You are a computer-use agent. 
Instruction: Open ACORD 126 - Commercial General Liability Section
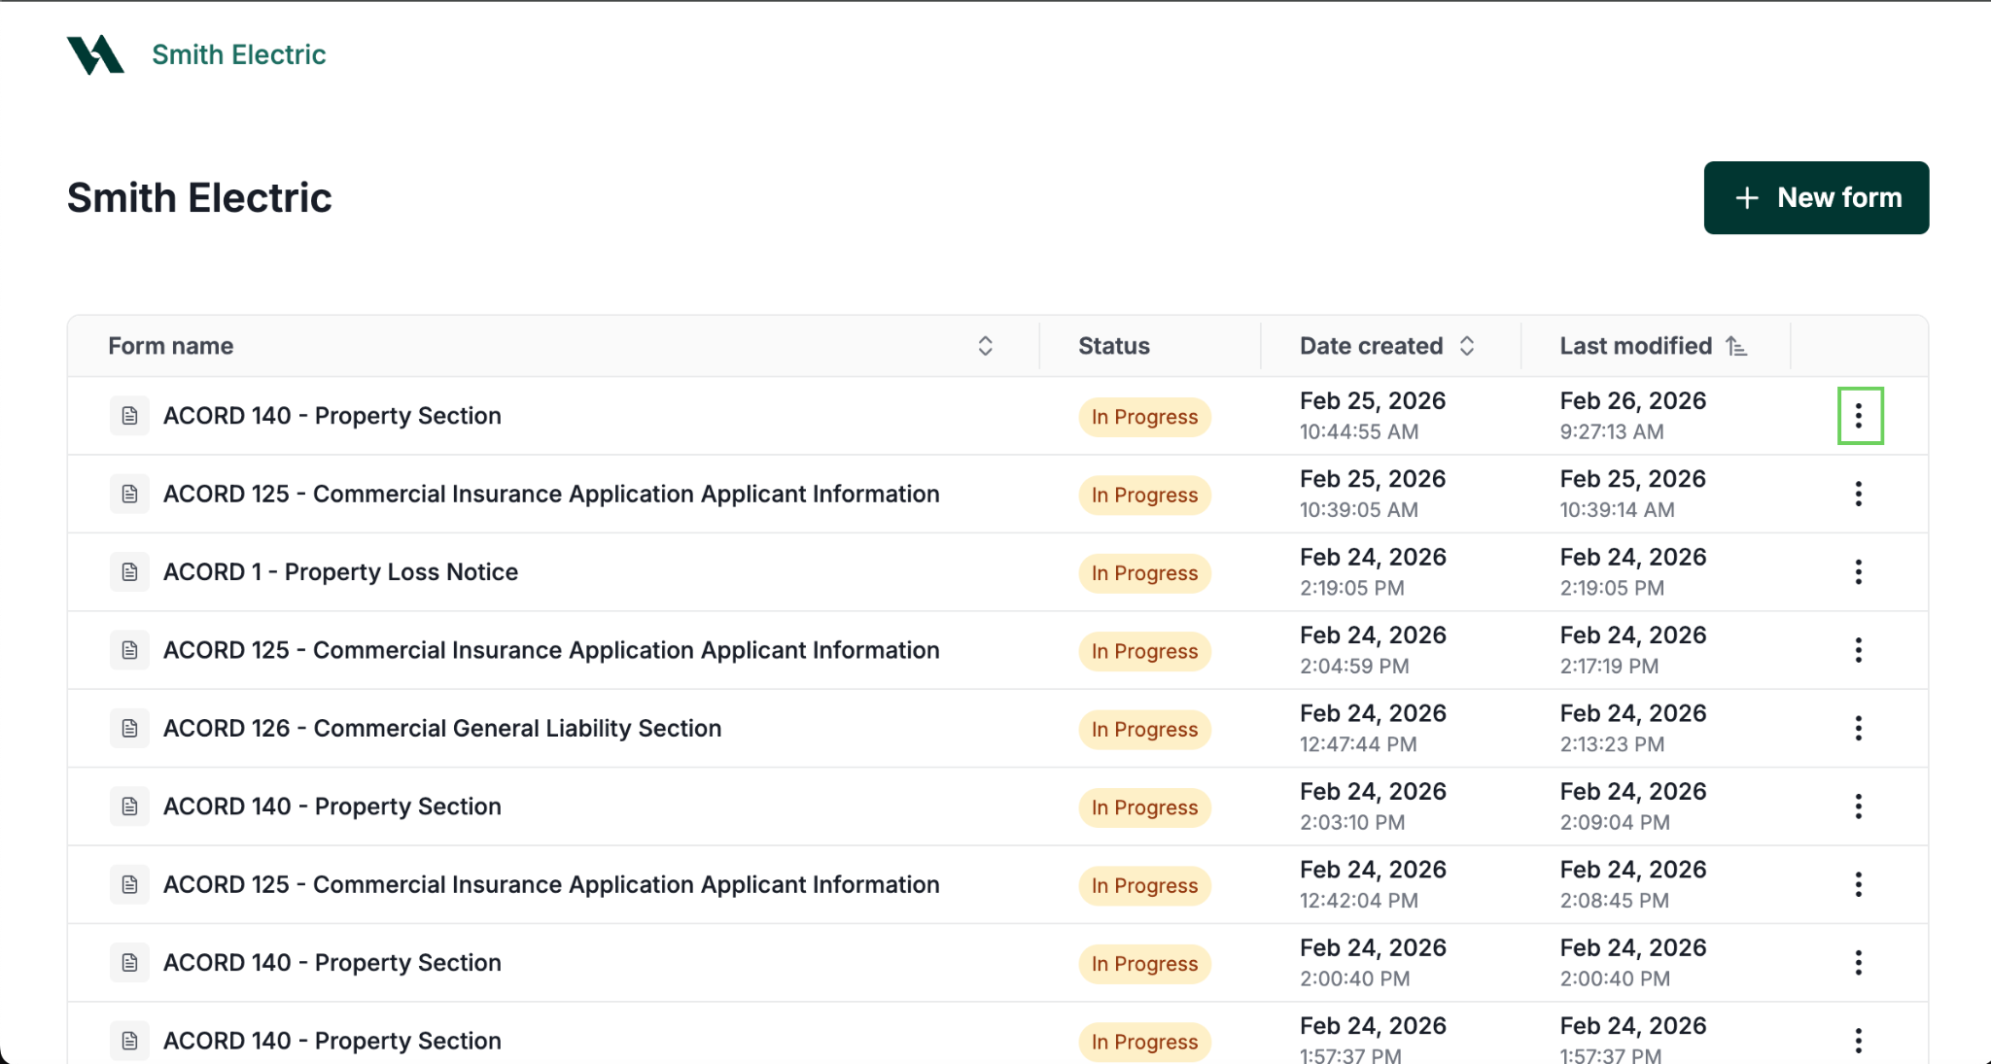click(442, 729)
